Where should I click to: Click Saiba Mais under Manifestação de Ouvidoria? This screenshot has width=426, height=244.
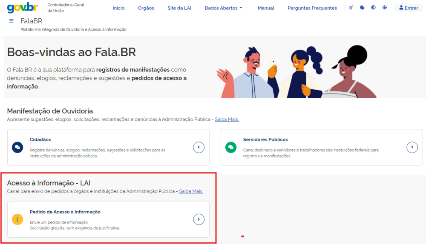point(227,119)
